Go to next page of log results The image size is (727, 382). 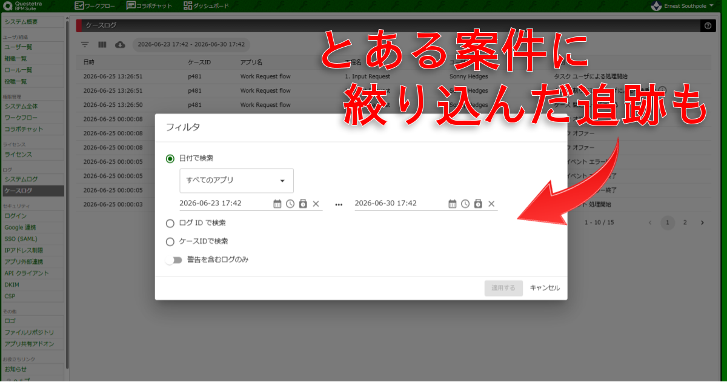click(702, 223)
